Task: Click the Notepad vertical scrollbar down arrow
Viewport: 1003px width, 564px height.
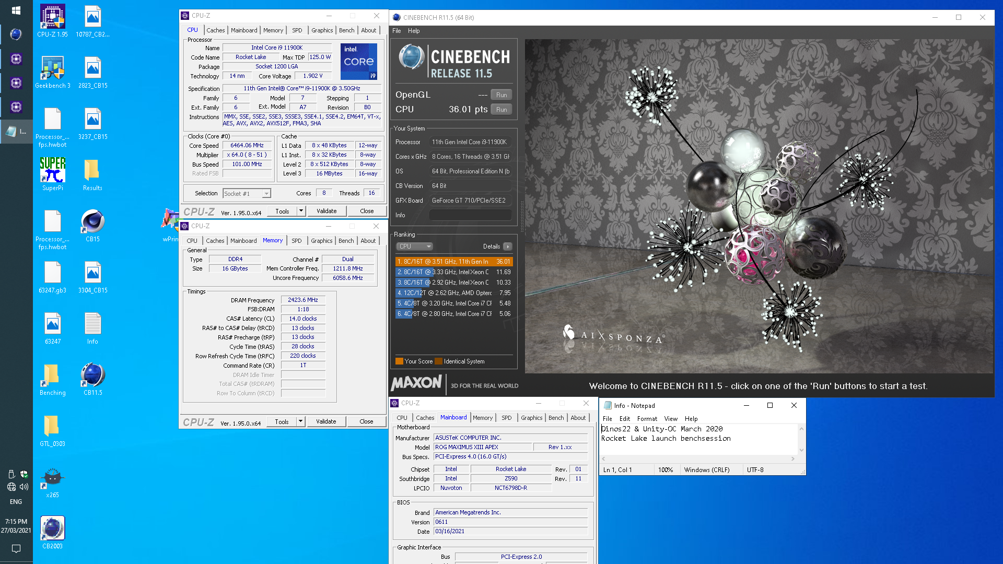Action: (x=801, y=450)
